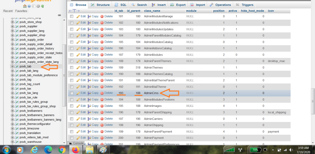Switch to the Structure tab
The height and width of the screenshot is (154, 315).
(x=100, y=5)
